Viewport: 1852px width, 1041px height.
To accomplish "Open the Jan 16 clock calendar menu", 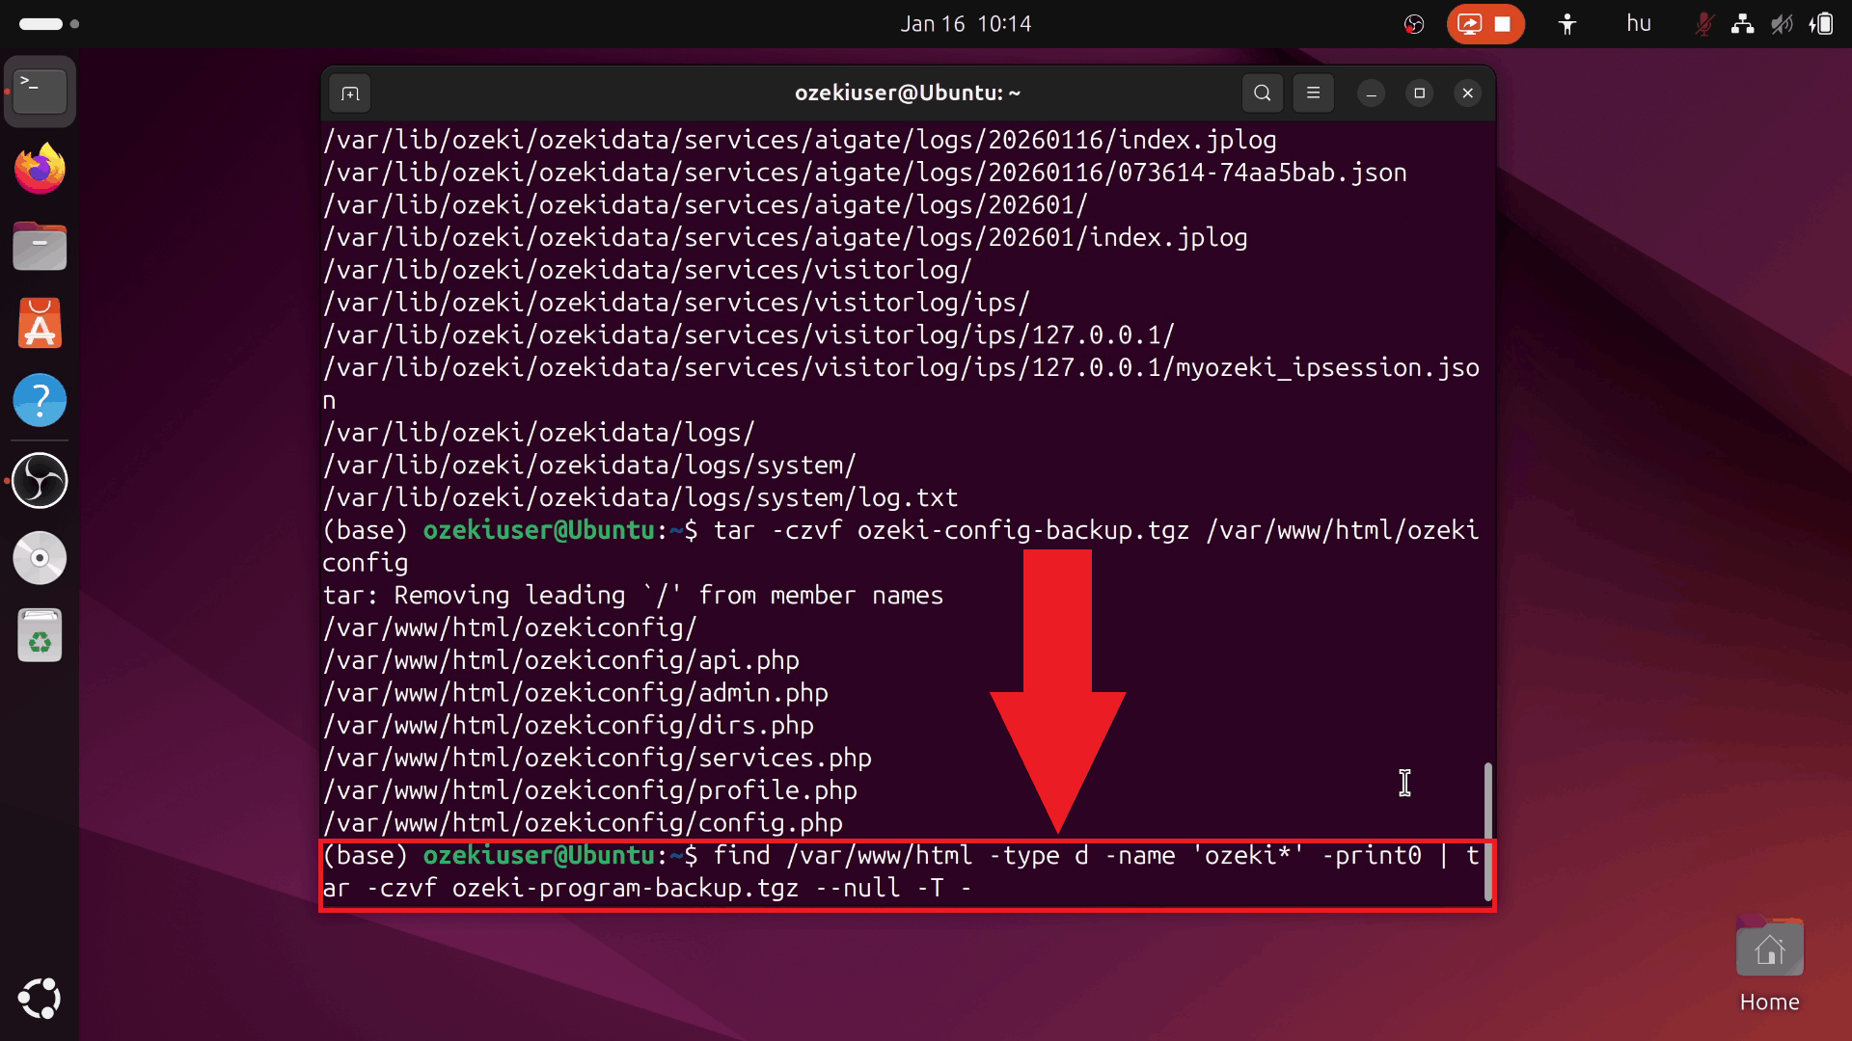I will (x=965, y=24).
